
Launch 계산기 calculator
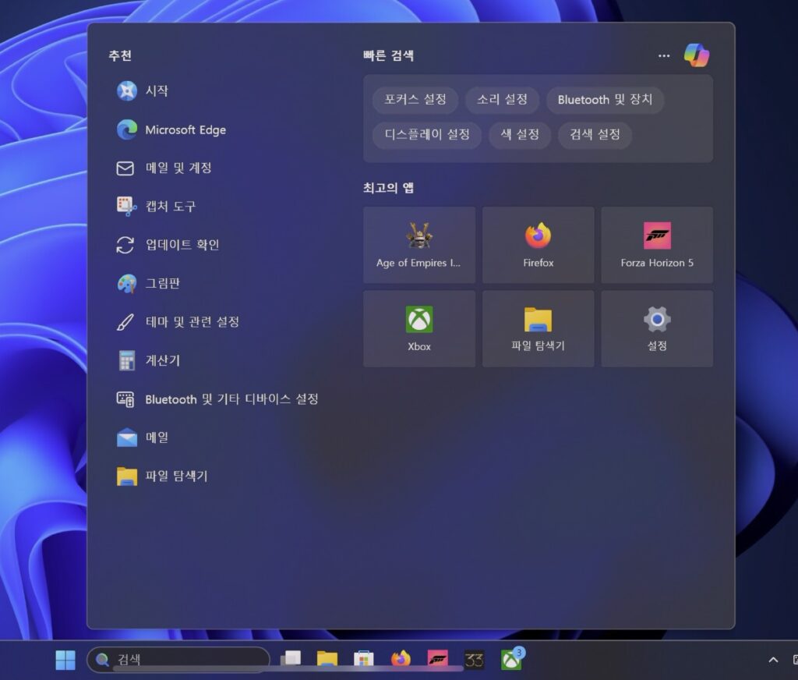point(148,360)
